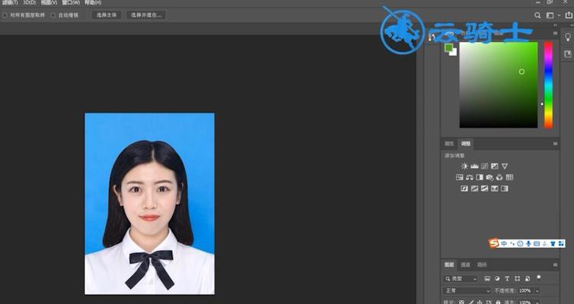Add a Color Balance adjustment layer

click(469, 177)
